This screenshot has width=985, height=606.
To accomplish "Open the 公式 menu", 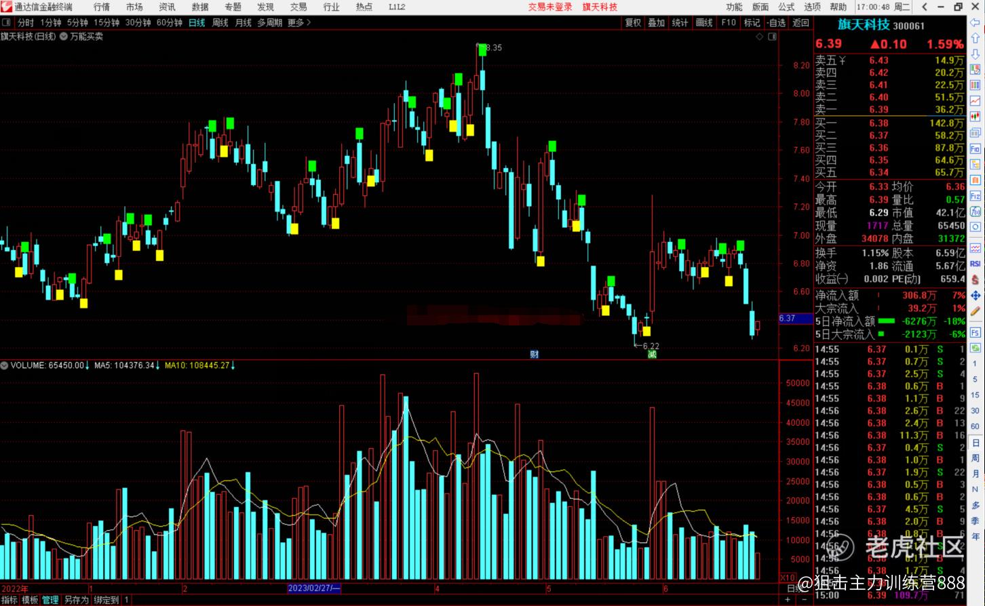I will (786, 7).
